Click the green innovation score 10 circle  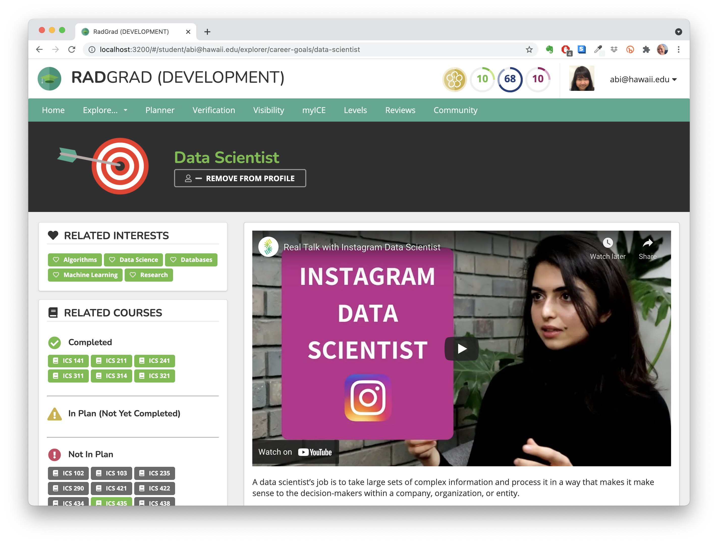pos(482,79)
